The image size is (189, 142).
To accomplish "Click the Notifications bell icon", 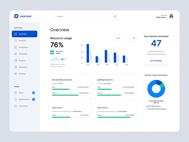I will (16, 99).
